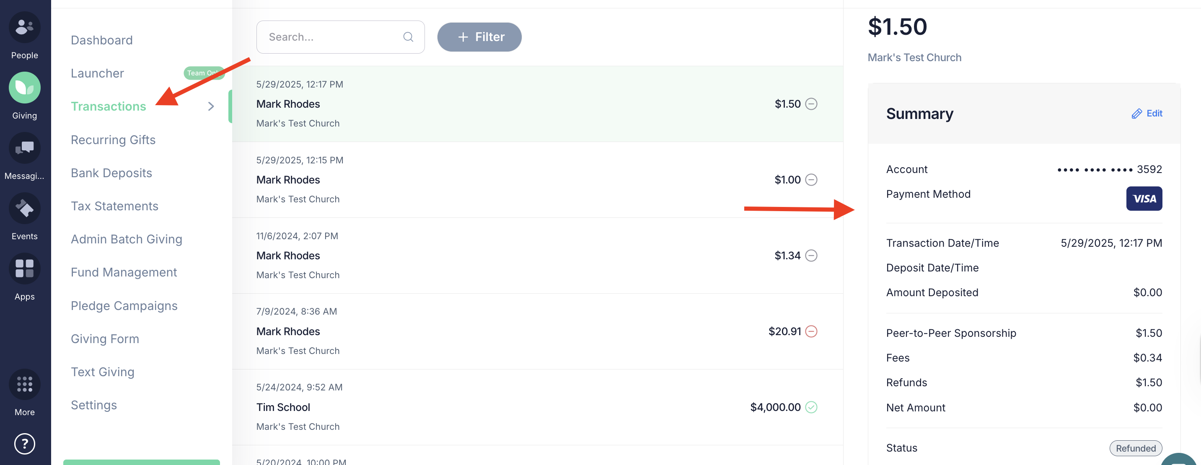Viewport: 1201px width, 465px height.
Task: Open the Messaging chat icon
Action: [24, 148]
